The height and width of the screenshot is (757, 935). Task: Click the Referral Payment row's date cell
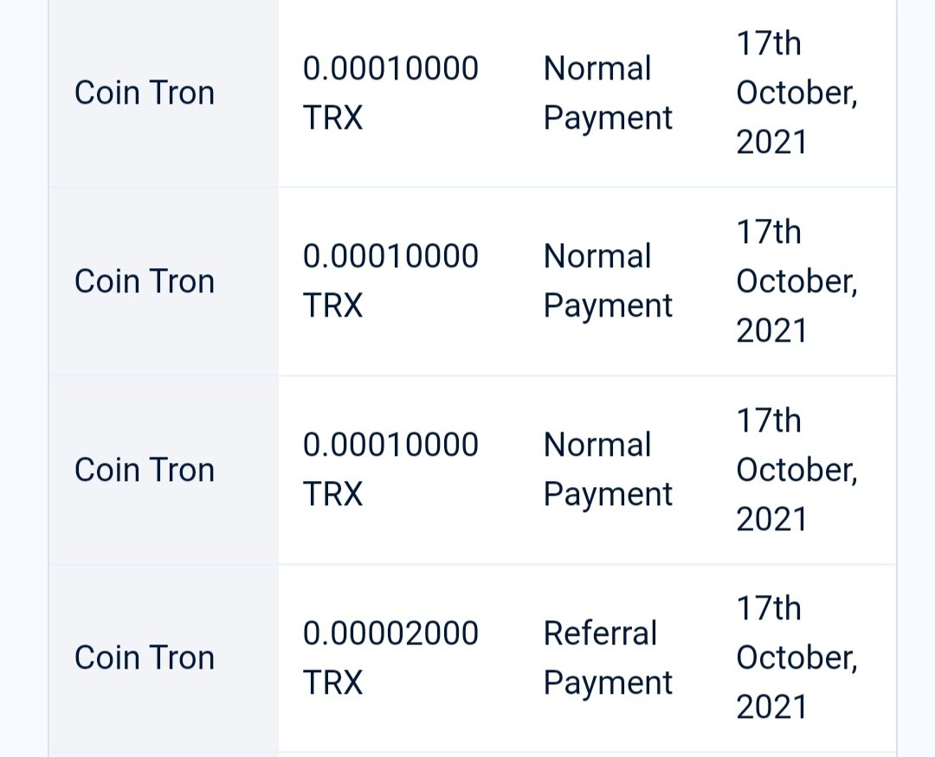(x=797, y=658)
